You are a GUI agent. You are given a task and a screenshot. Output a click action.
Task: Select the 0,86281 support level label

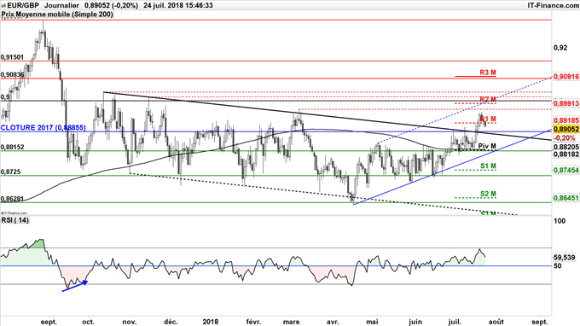point(12,199)
